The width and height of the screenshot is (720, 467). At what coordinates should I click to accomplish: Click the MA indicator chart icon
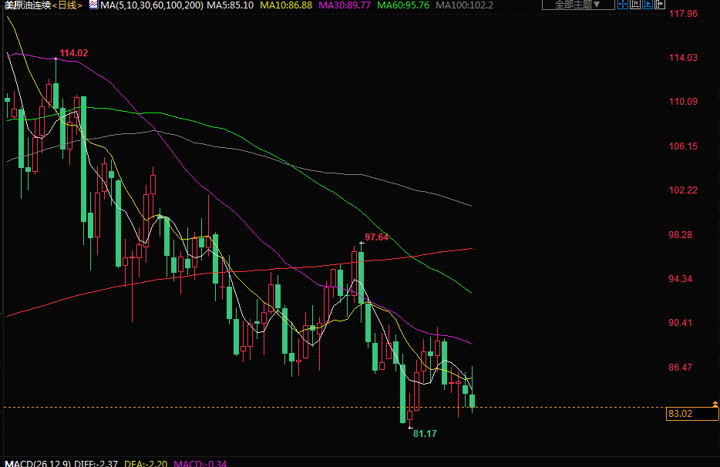point(93,5)
